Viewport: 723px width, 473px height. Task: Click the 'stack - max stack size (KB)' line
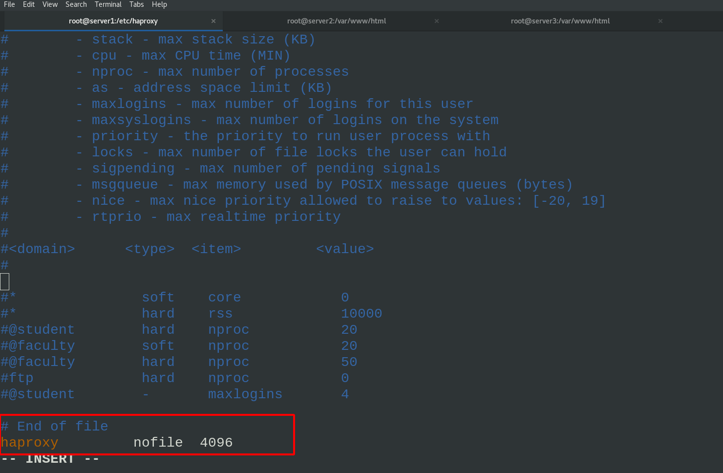click(x=195, y=39)
